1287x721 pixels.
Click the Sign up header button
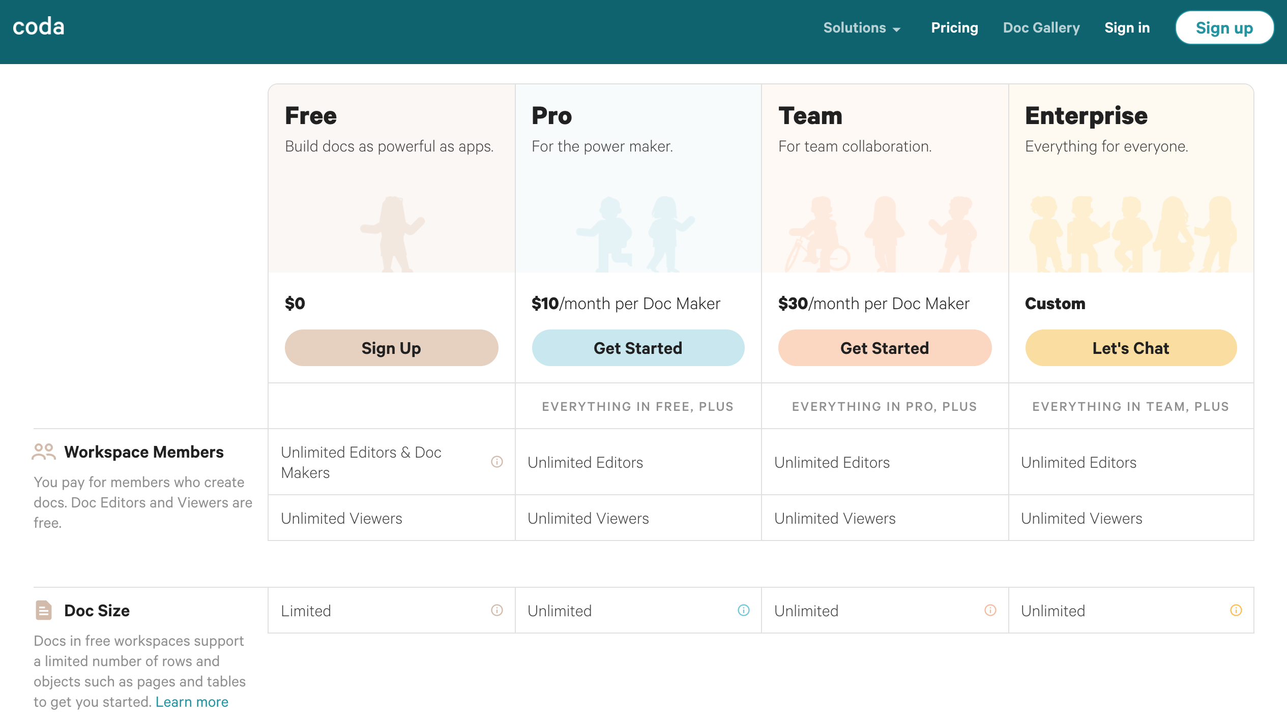pos(1224,28)
